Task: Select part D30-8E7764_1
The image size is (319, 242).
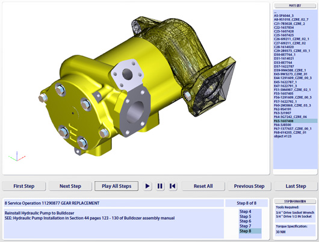Action: [285, 55]
